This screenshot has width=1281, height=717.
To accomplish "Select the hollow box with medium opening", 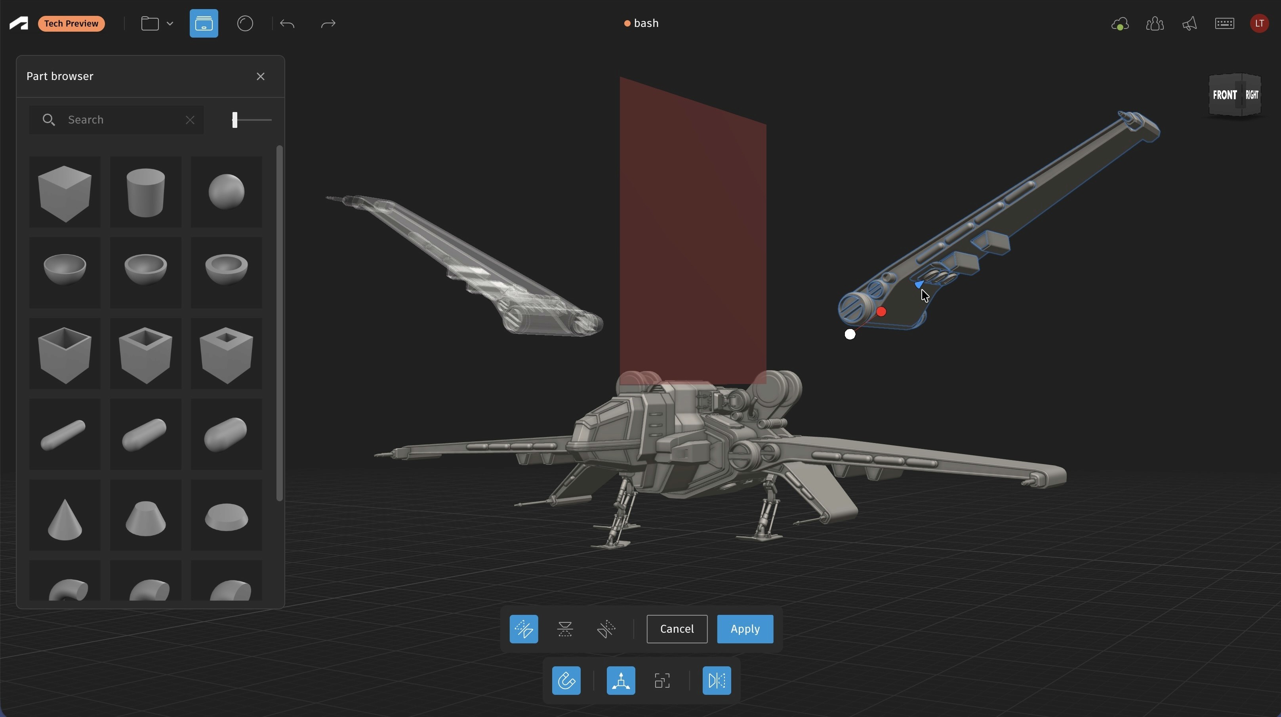I will [x=146, y=354].
